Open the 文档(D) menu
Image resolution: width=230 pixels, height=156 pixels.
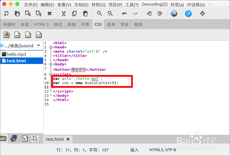[81, 5]
